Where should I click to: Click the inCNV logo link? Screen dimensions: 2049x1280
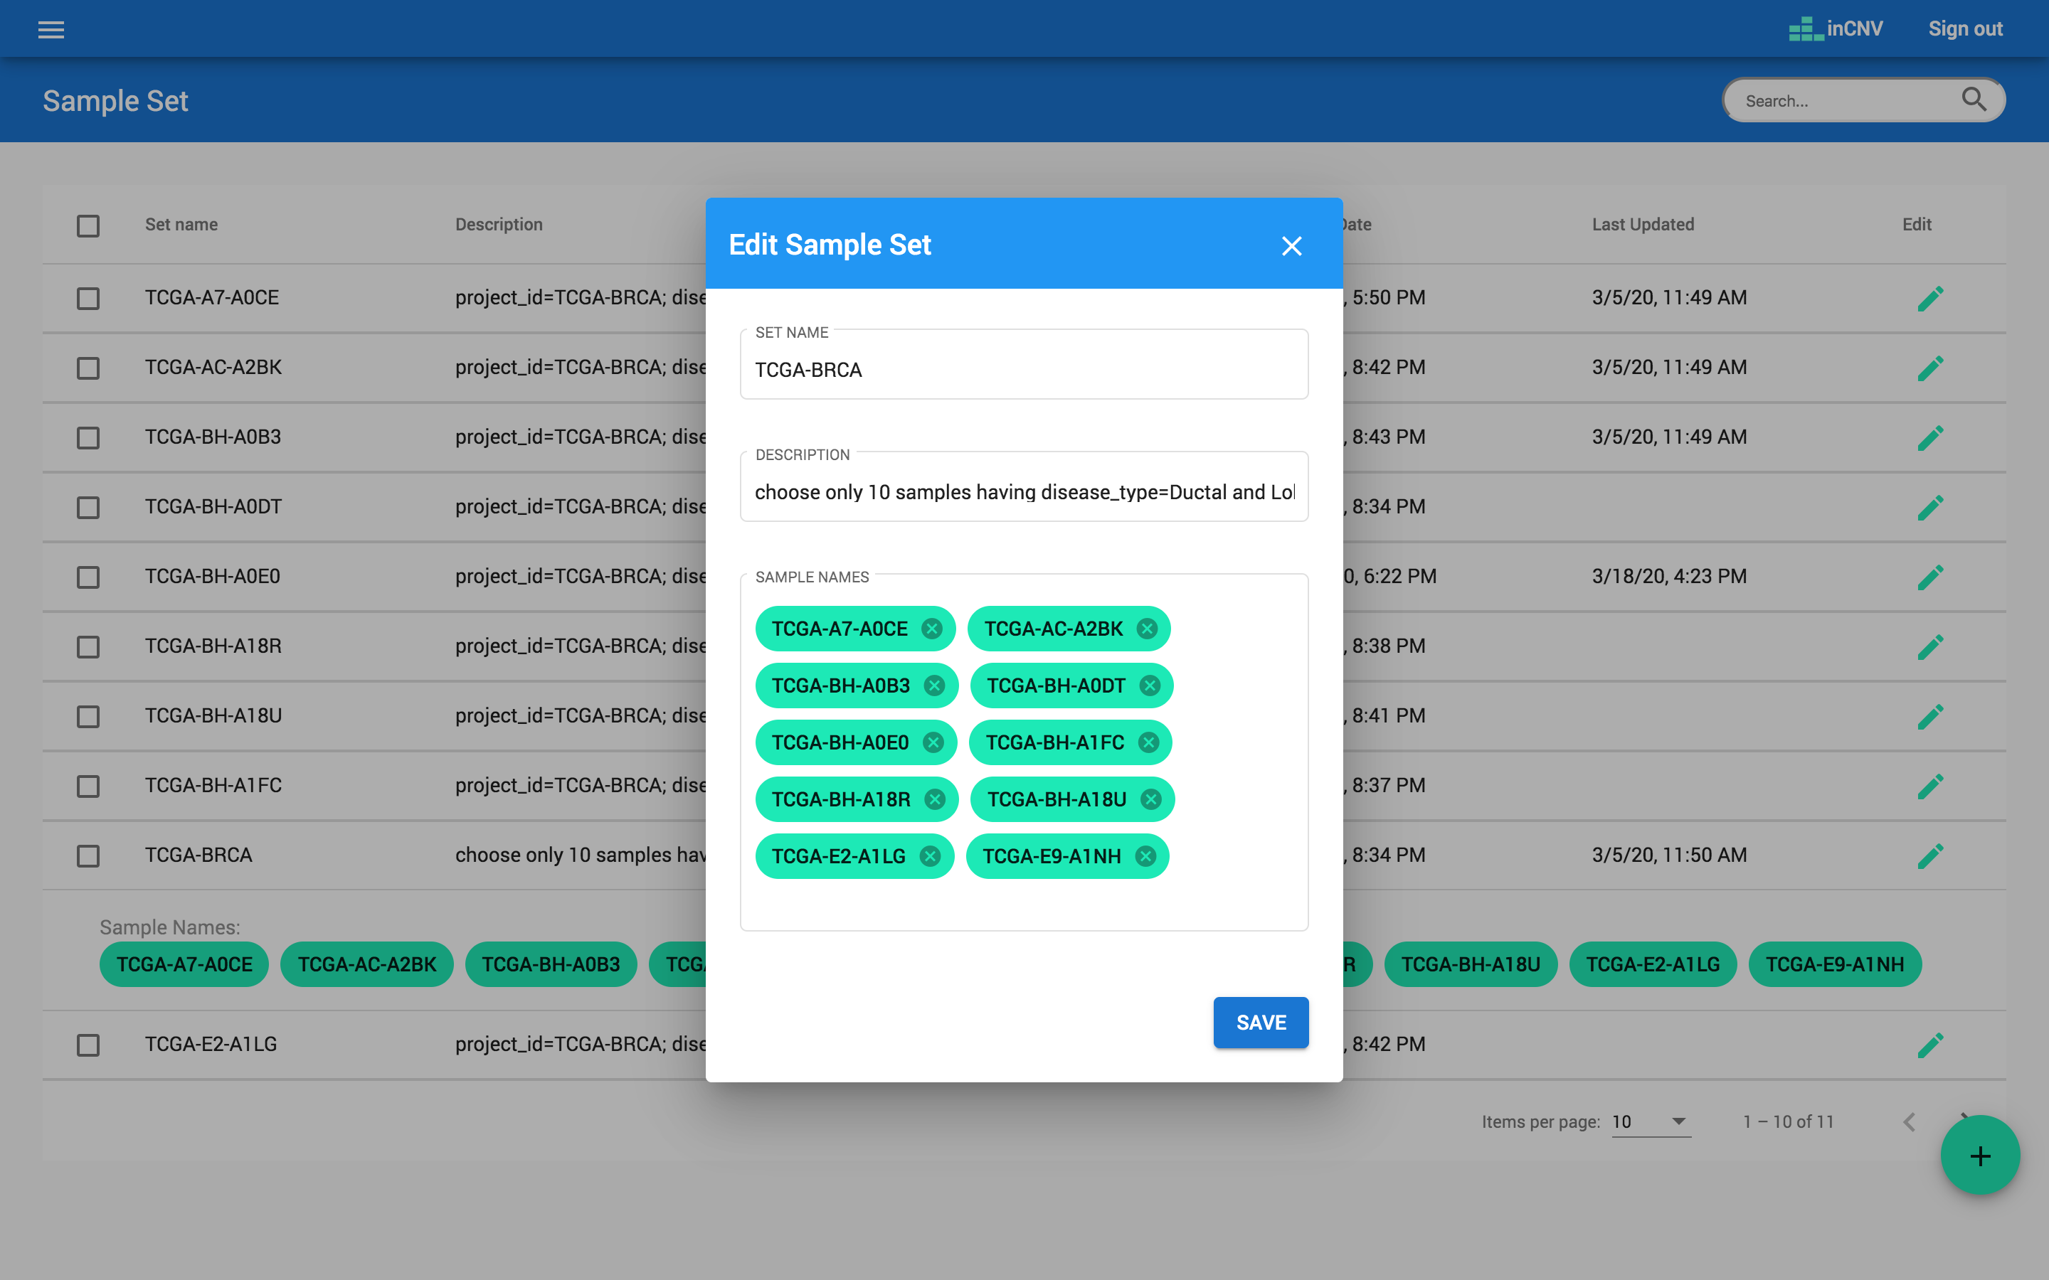coord(1836,28)
